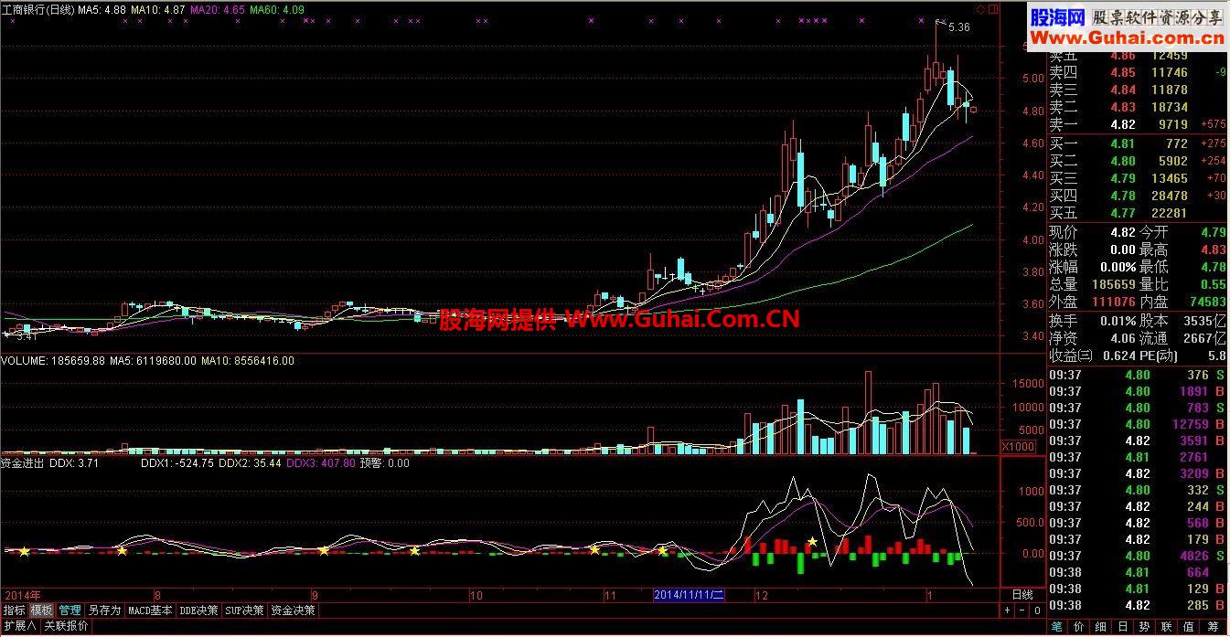This screenshot has width=1230, height=637.
Task: Click the 2014/11/11/二 date marker
Action: click(689, 594)
